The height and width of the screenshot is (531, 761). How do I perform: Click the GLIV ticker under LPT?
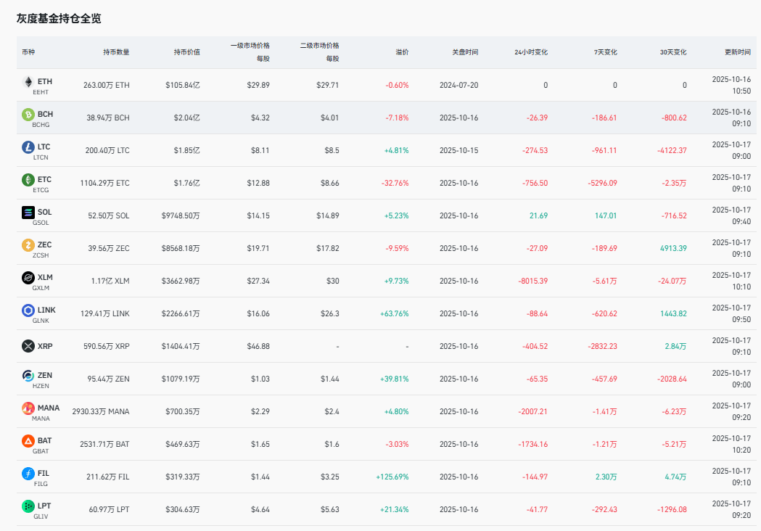click(x=41, y=516)
